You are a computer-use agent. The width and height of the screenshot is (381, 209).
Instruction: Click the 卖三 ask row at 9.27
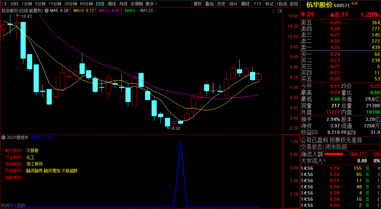click(341, 35)
